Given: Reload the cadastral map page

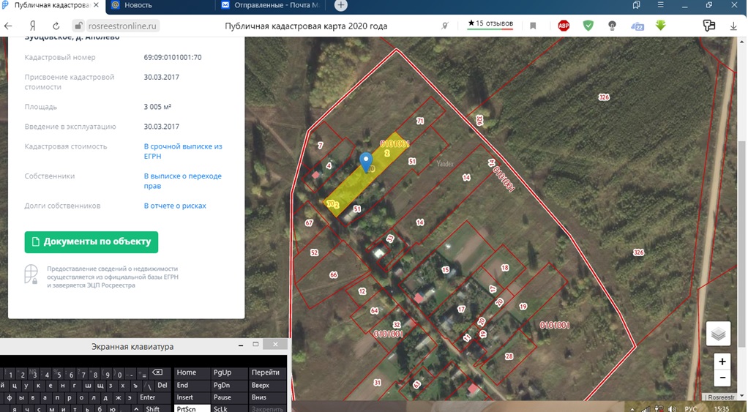Looking at the screenshot, I should click(56, 26).
